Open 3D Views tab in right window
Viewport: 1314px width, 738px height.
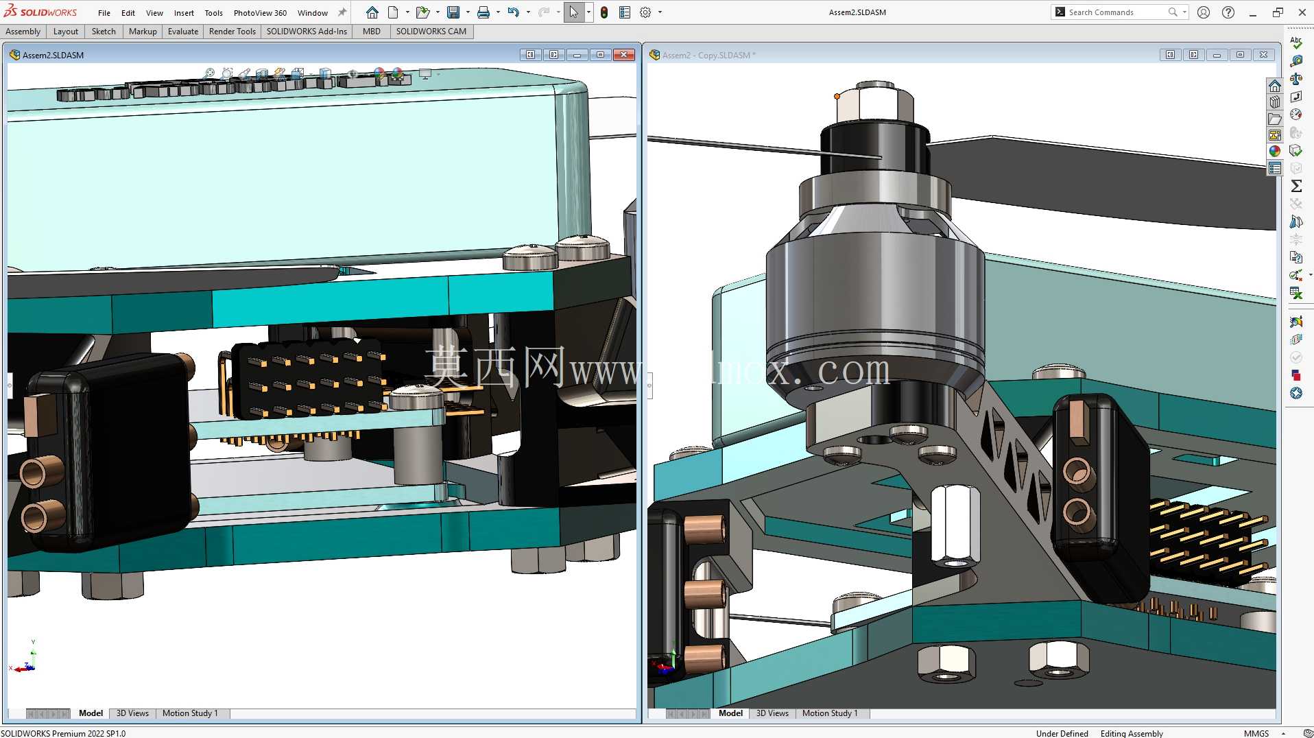pos(772,713)
